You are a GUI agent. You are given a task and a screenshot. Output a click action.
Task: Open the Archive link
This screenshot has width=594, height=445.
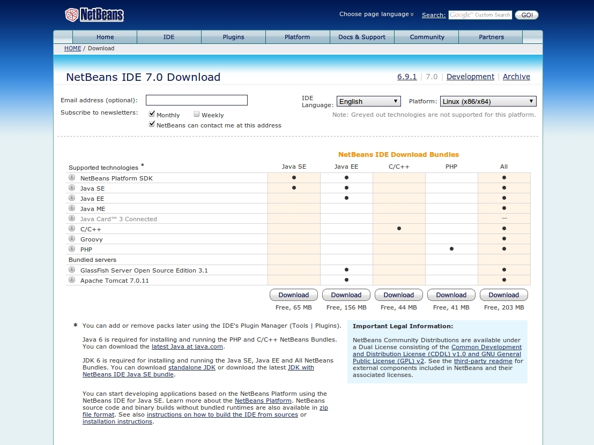516,77
